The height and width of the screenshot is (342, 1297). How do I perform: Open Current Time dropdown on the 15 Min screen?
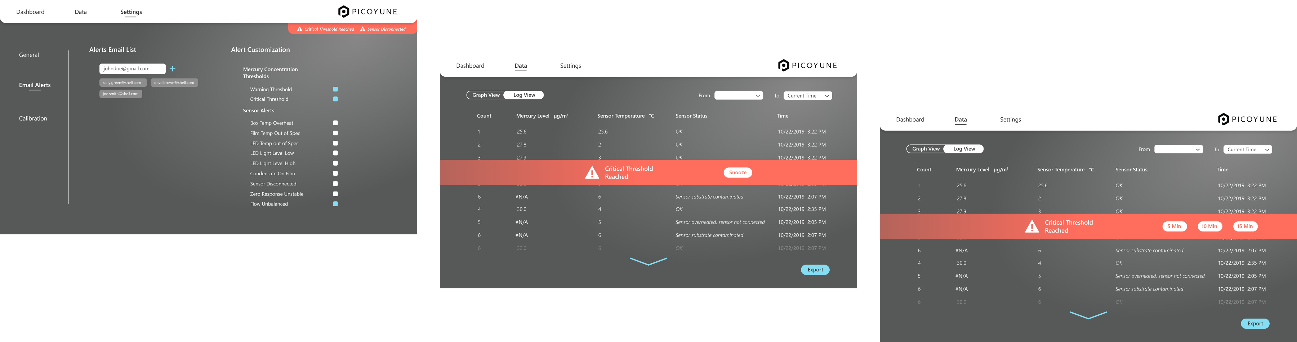point(1247,149)
